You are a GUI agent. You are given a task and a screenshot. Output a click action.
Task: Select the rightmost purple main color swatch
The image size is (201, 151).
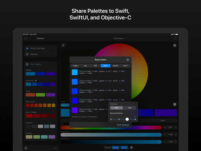pos(166,113)
